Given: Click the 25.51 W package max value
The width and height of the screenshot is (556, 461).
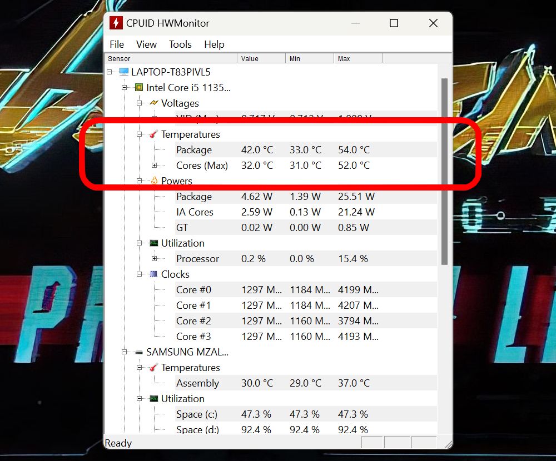Looking at the screenshot, I should coord(356,197).
